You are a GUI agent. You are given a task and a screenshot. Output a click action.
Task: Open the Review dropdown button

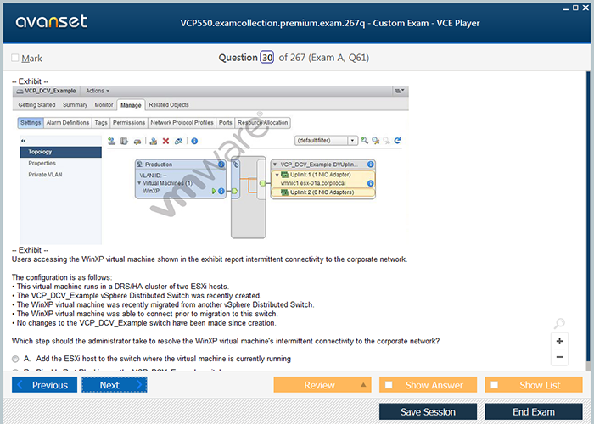click(x=322, y=385)
